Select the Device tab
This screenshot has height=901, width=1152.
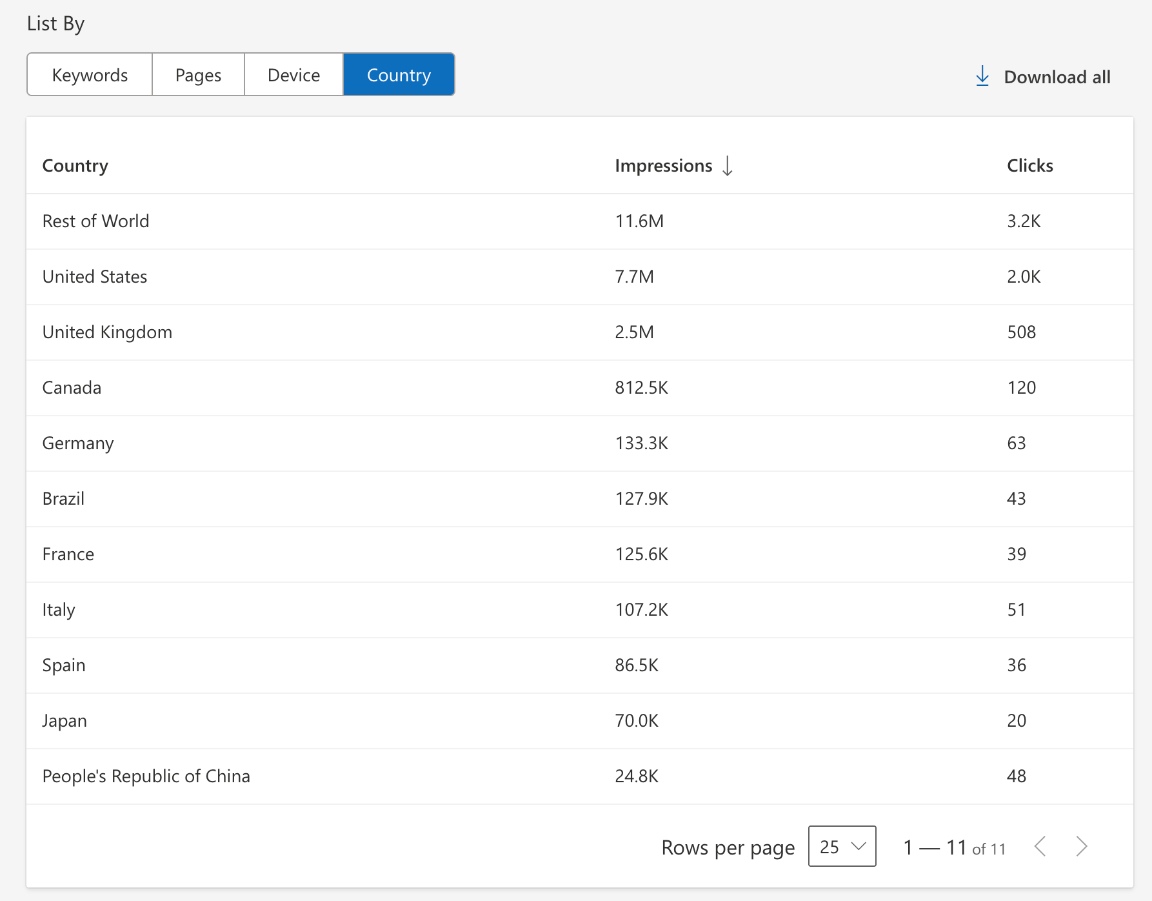[x=293, y=74]
